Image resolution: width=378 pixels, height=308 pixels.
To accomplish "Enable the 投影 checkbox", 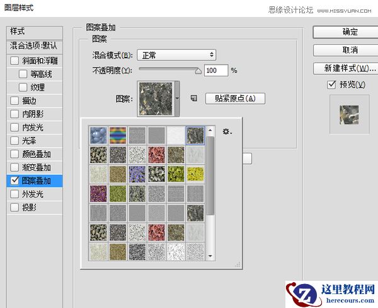I will [x=14, y=207].
